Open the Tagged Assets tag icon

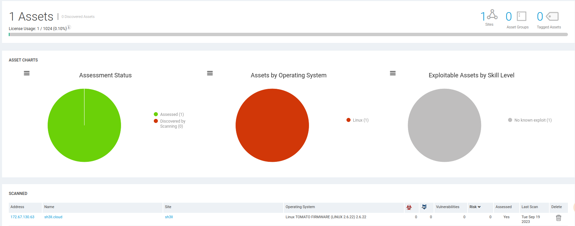(552, 16)
